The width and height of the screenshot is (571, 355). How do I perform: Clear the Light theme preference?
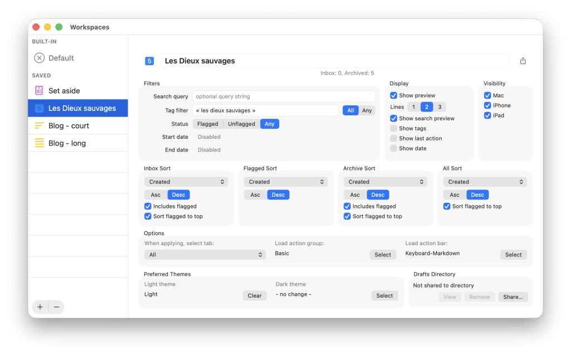pos(254,296)
